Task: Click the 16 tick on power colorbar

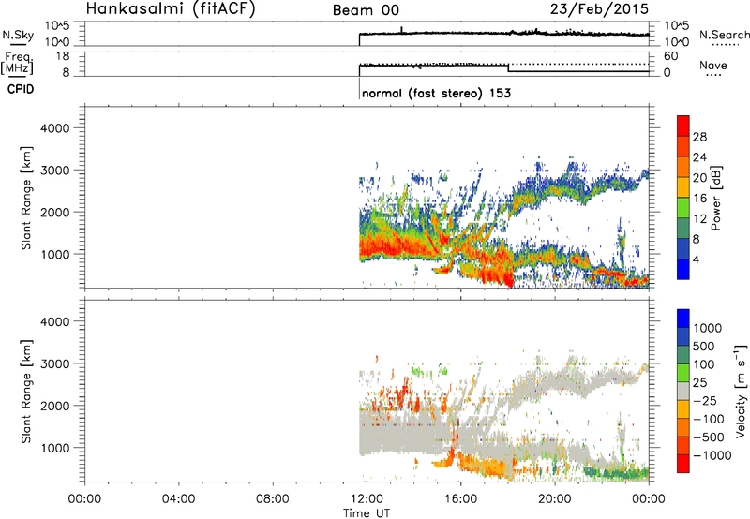Action: click(699, 199)
